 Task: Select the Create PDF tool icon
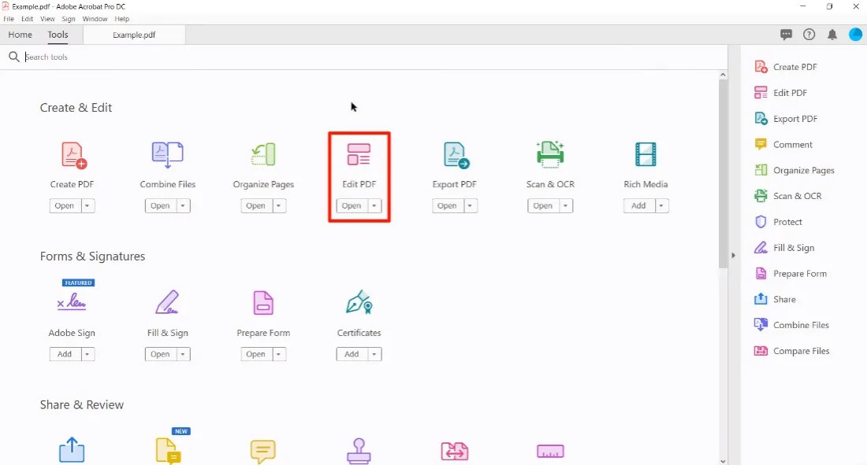point(72,154)
